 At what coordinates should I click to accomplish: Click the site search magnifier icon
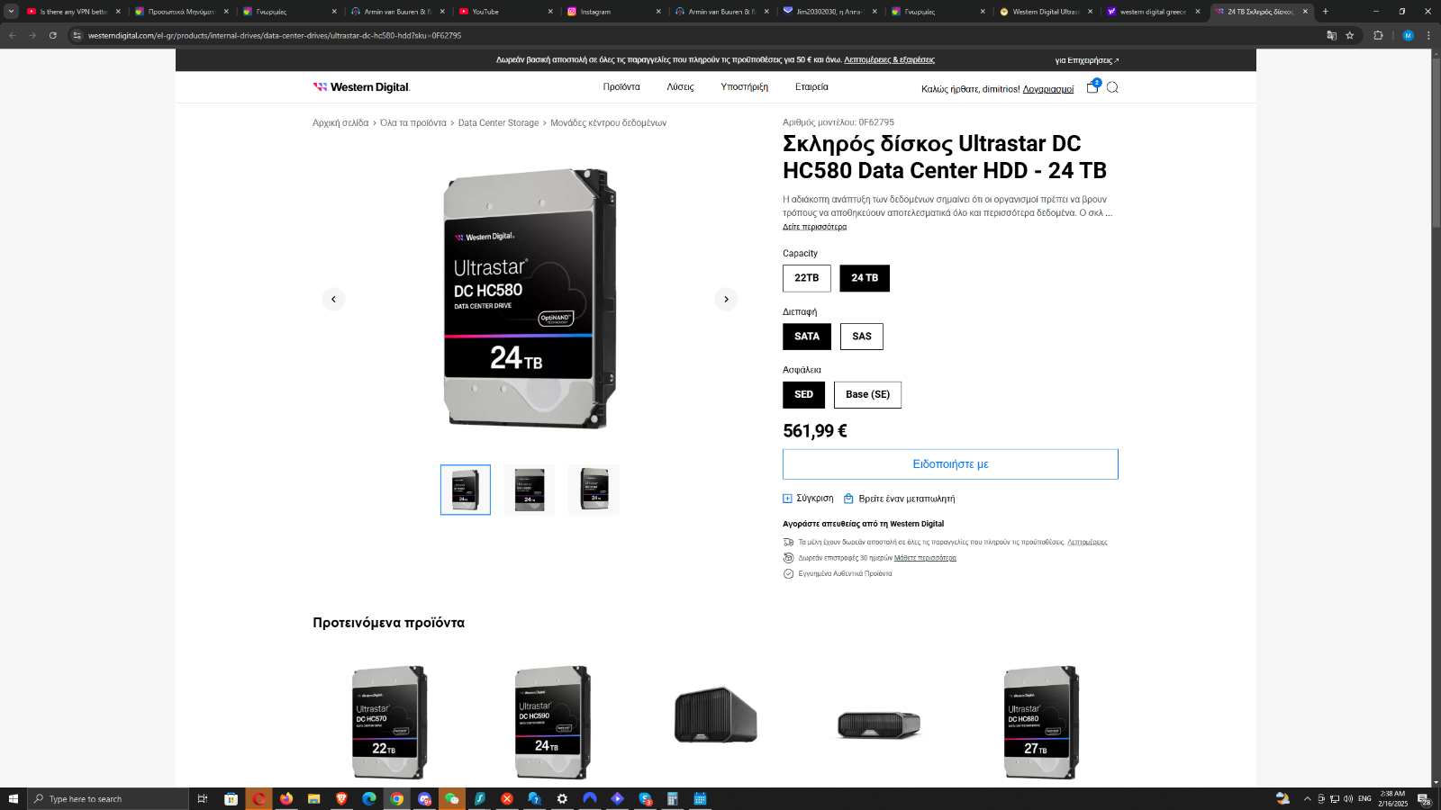tap(1112, 87)
